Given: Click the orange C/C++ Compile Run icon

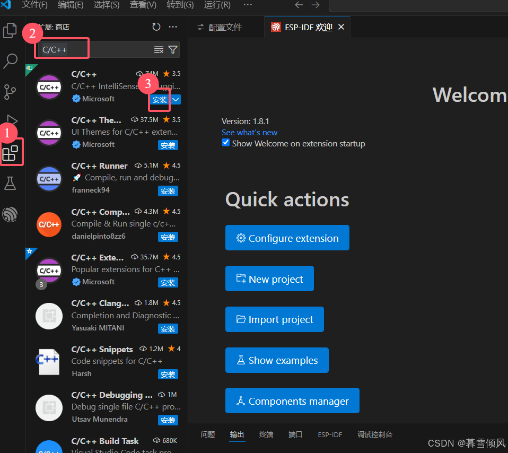Looking at the screenshot, I should 49,224.
